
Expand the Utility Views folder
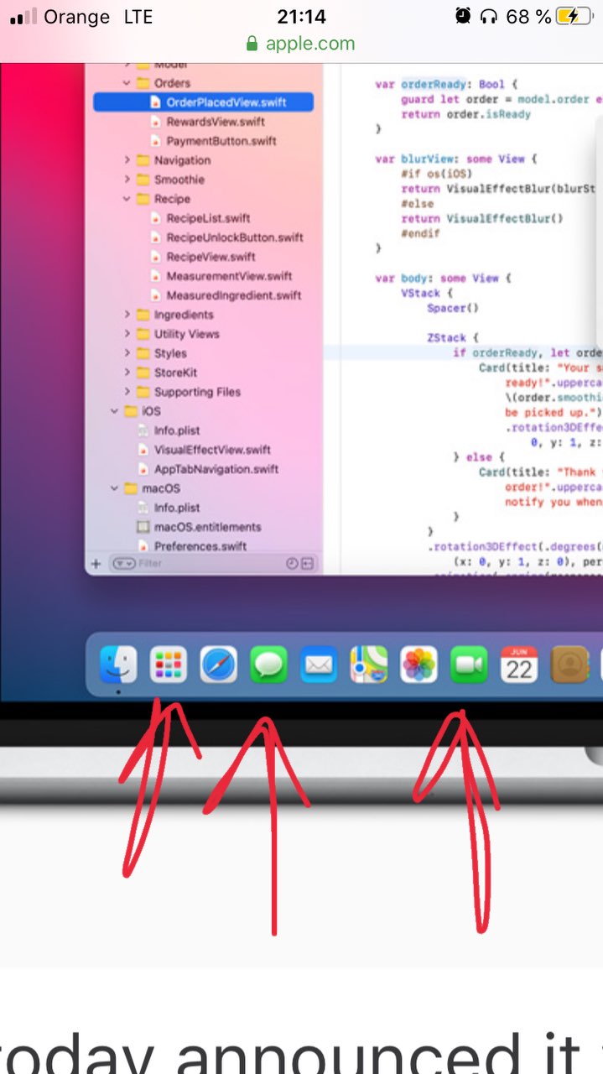coord(127,334)
